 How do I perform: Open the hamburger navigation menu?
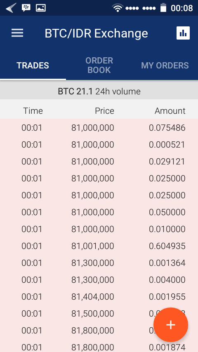17,33
